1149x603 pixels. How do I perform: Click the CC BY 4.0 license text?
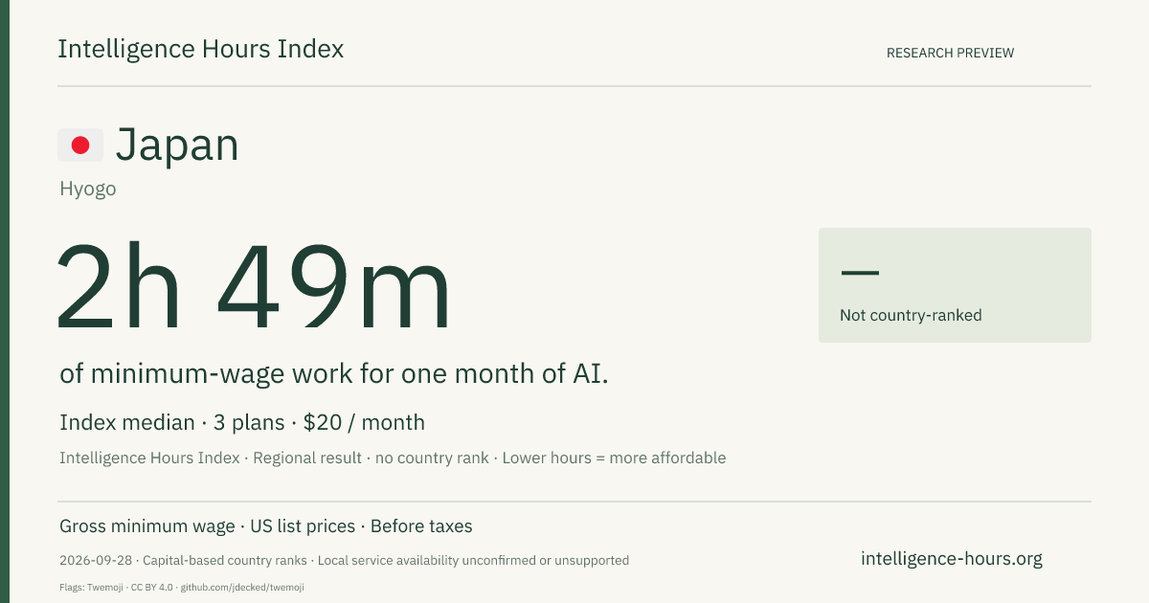click(x=150, y=587)
